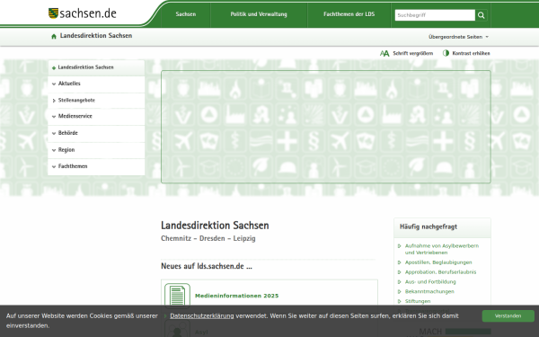The height and width of the screenshot is (337, 539).
Task: Expand the Region sidebar section
Action: pyautogui.click(x=96, y=150)
